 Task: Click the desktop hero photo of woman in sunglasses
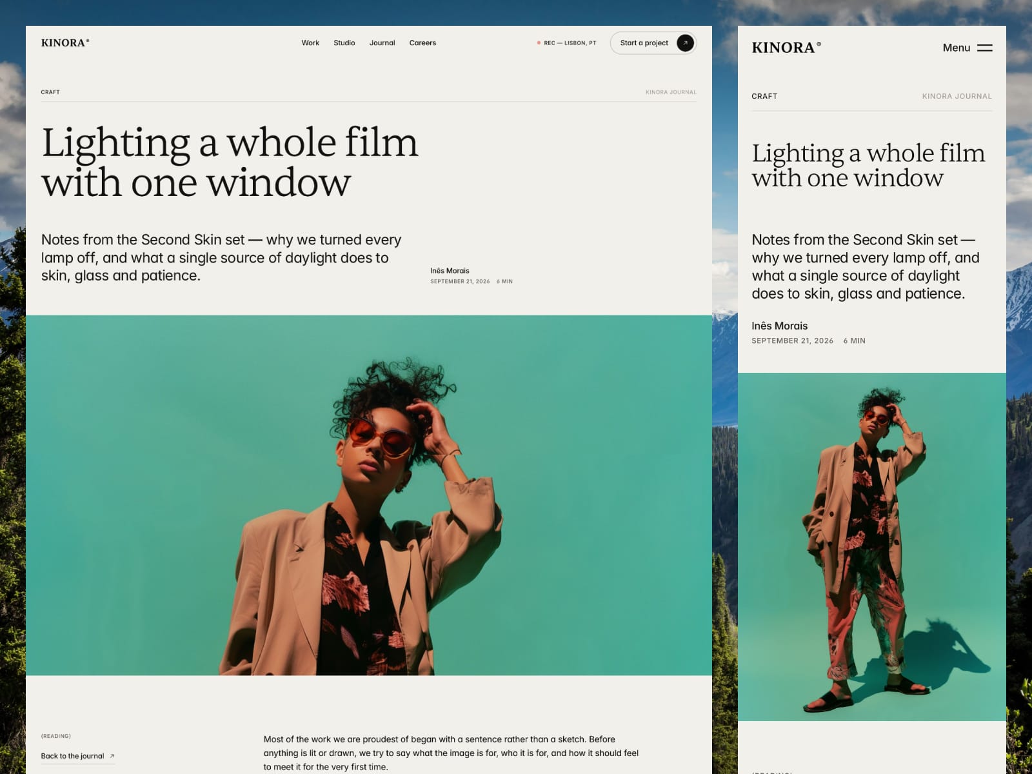[x=369, y=495]
